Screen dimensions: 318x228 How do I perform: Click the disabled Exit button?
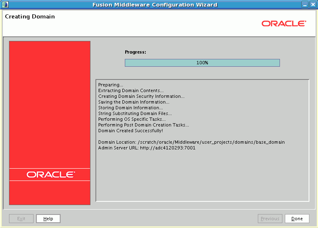(21, 219)
